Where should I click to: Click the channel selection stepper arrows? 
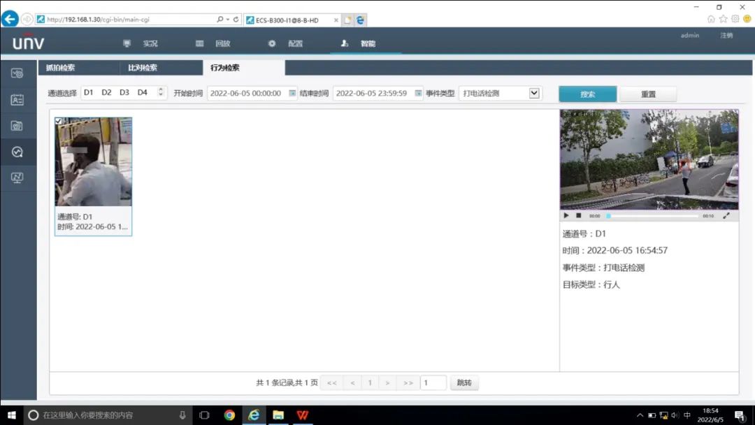(161, 92)
